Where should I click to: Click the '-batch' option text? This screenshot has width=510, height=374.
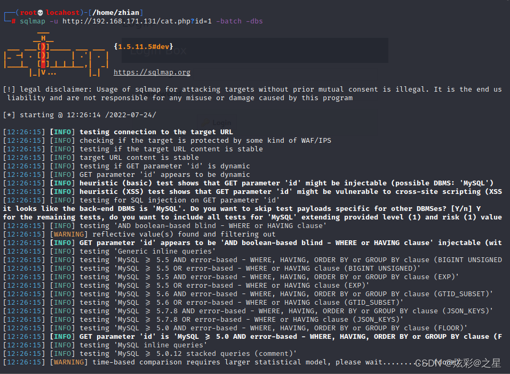pyautogui.click(x=229, y=21)
